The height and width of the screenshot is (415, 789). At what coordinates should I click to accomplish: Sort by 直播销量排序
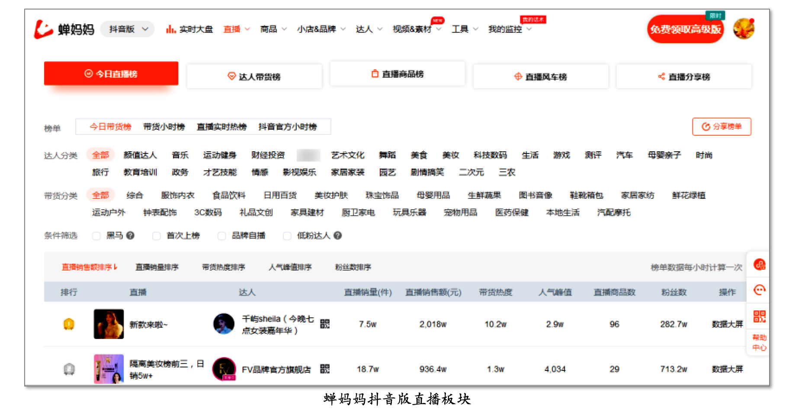pyautogui.click(x=157, y=267)
